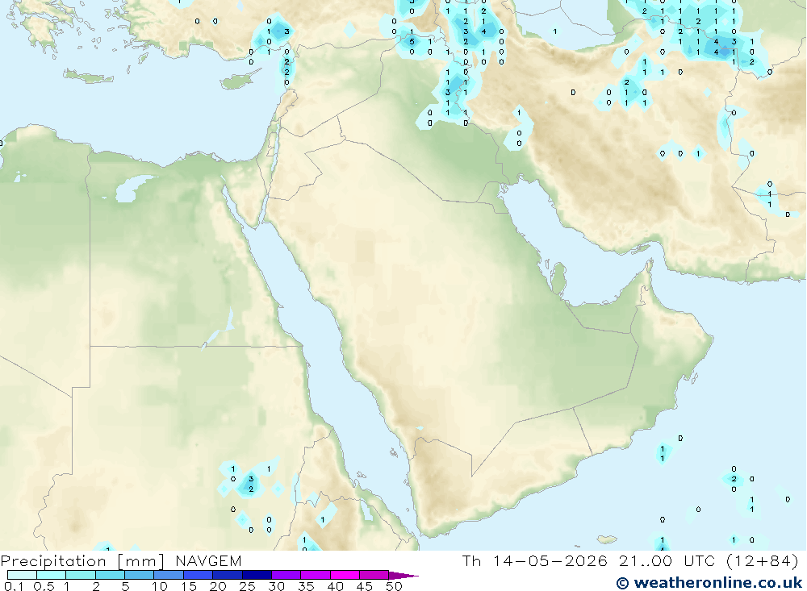
Task: Click the arrow tip above 50 mm on legend
Action: pyautogui.click(x=403, y=575)
